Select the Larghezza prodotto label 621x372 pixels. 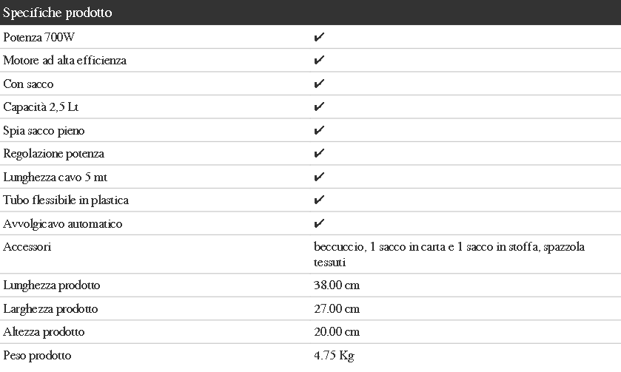pyautogui.click(x=50, y=308)
